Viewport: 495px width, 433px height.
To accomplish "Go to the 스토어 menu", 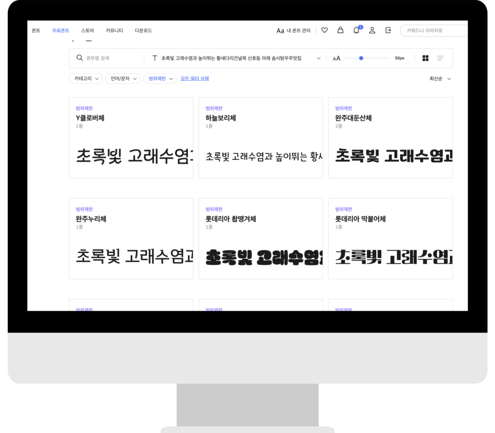I will [88, 31].
